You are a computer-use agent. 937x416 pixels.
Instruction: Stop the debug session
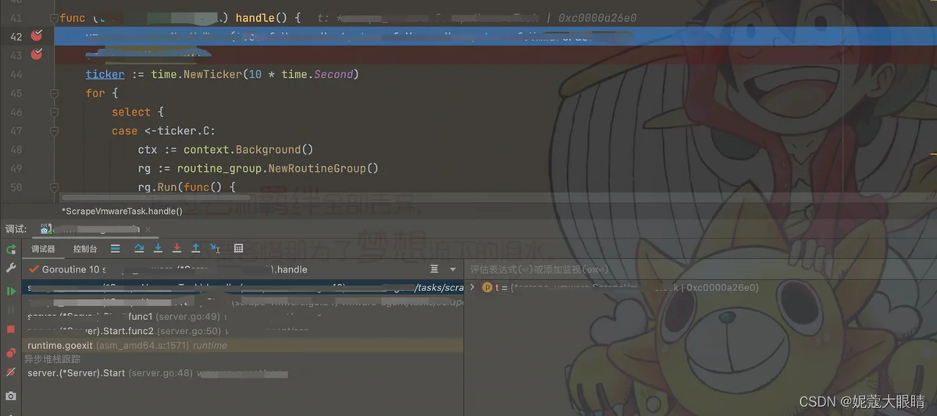point(11,330)
